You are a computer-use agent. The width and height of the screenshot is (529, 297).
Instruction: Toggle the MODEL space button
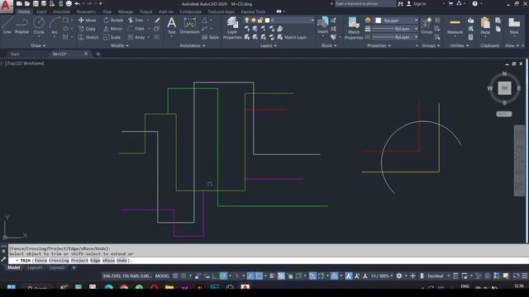[162, 276]
